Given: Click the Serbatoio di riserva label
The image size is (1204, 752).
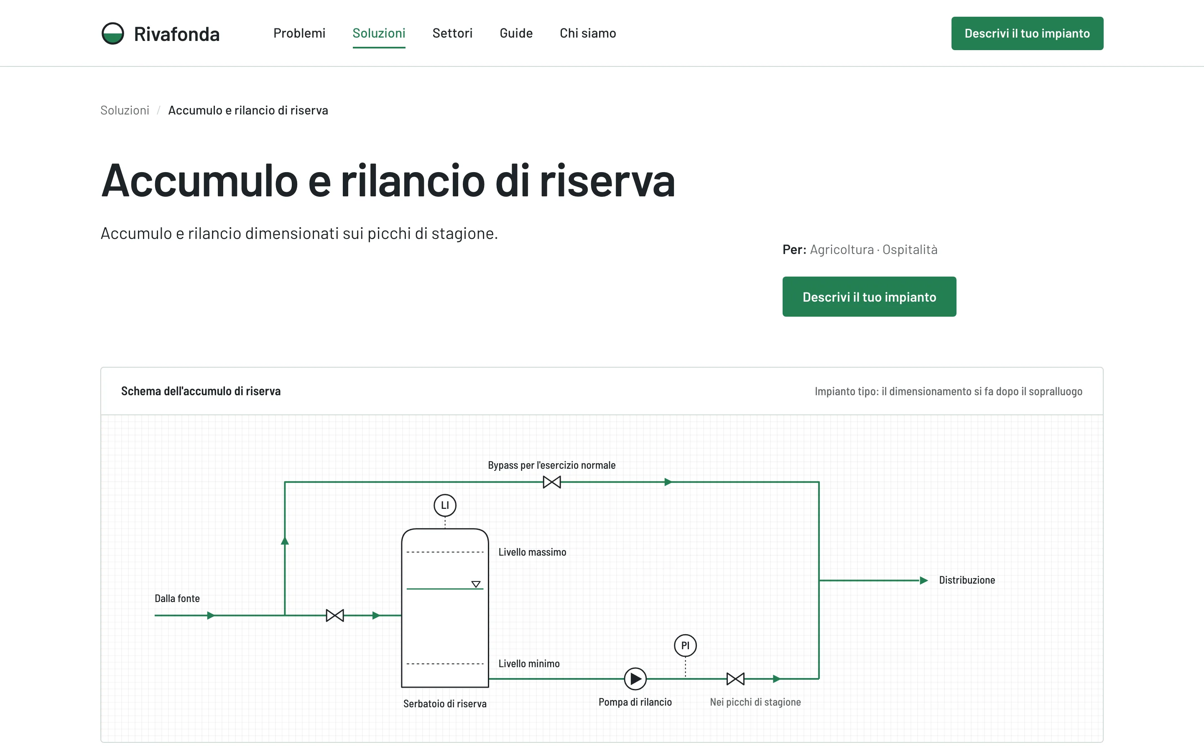Looking at the screenshot, I should pyautogui.click(x=445, y=704).
